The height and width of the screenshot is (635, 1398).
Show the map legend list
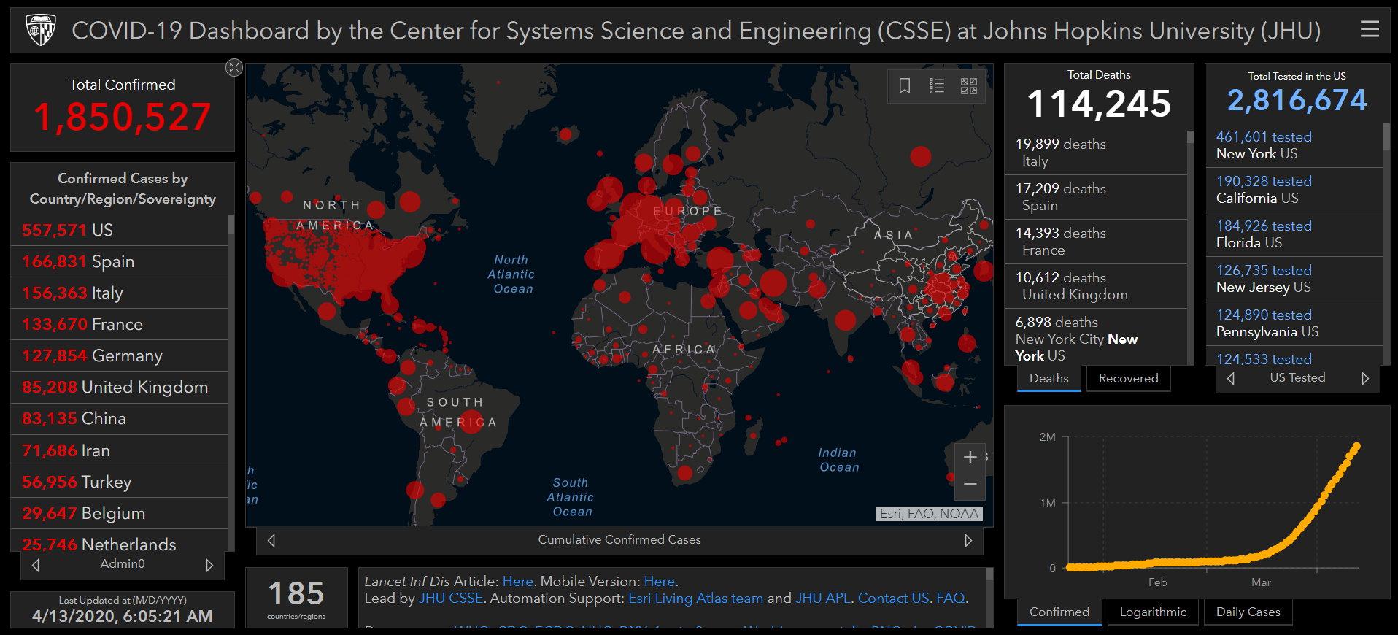pos(937,86)
